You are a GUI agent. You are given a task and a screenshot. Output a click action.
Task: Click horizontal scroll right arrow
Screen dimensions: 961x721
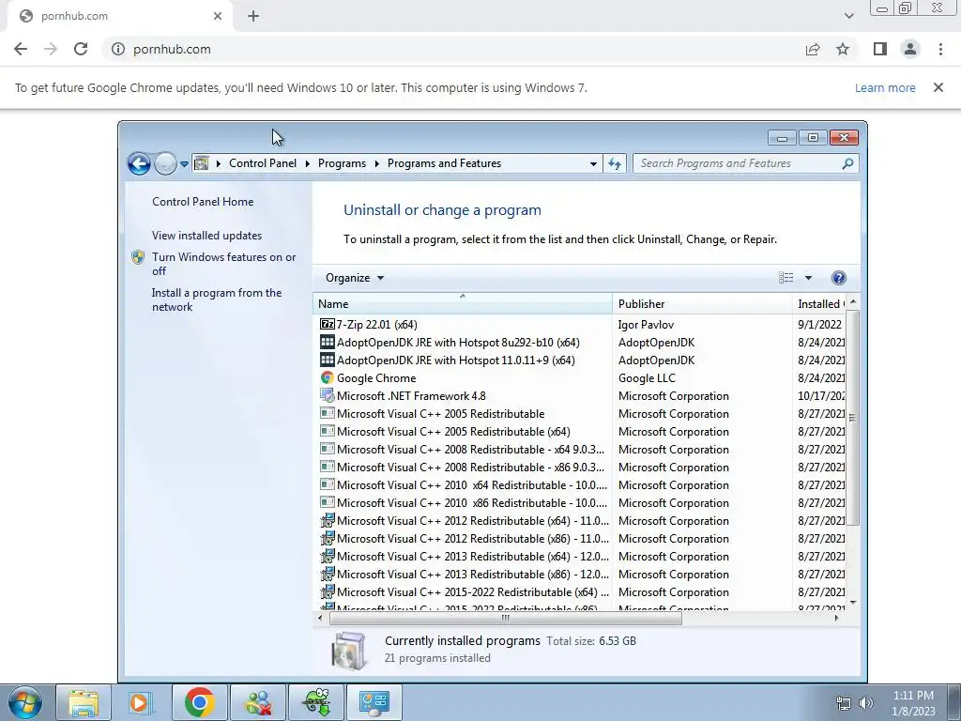click(836, 618)
